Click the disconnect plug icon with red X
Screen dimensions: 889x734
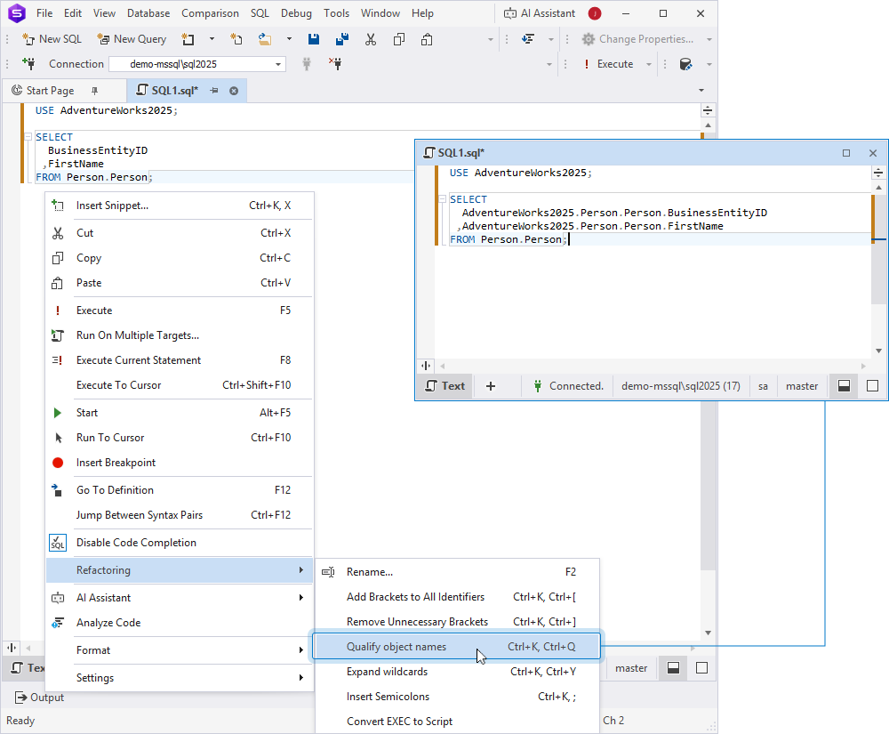335,63
